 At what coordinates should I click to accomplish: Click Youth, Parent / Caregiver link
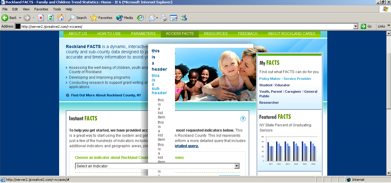(x=288, y=94)
